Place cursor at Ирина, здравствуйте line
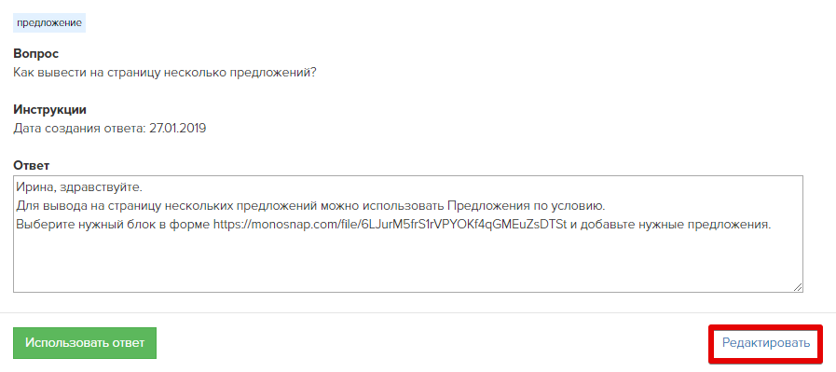The image size is (836, 372). click(x=79, y=188)
